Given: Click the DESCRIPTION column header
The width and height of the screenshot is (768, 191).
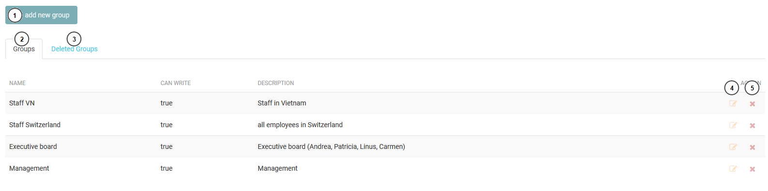Looking at the screenshot, I should 276,83.
